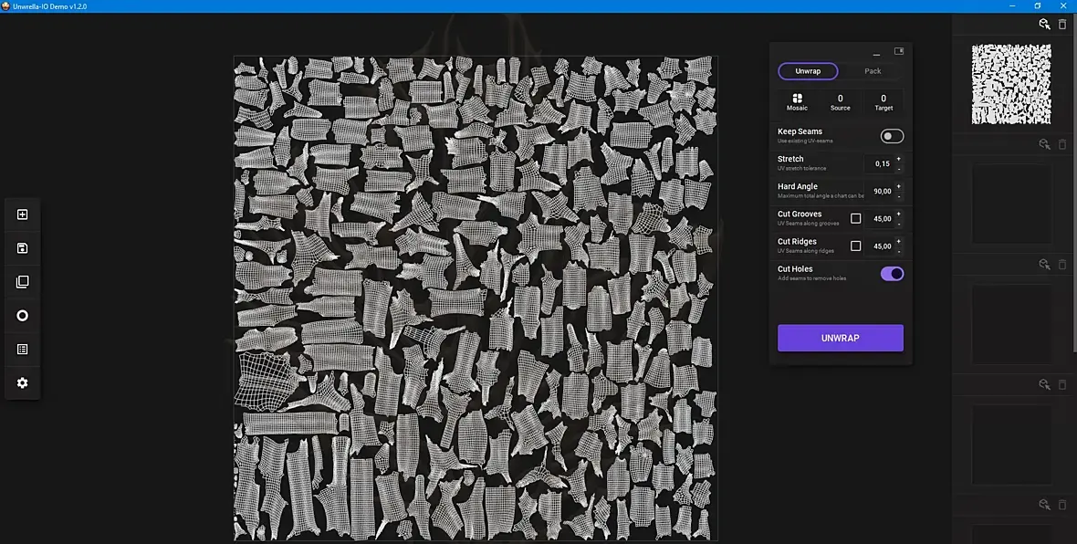Click the trash icon above the UV thumbnail
Screen dimensions: 1077x544
click(1061, 24)
